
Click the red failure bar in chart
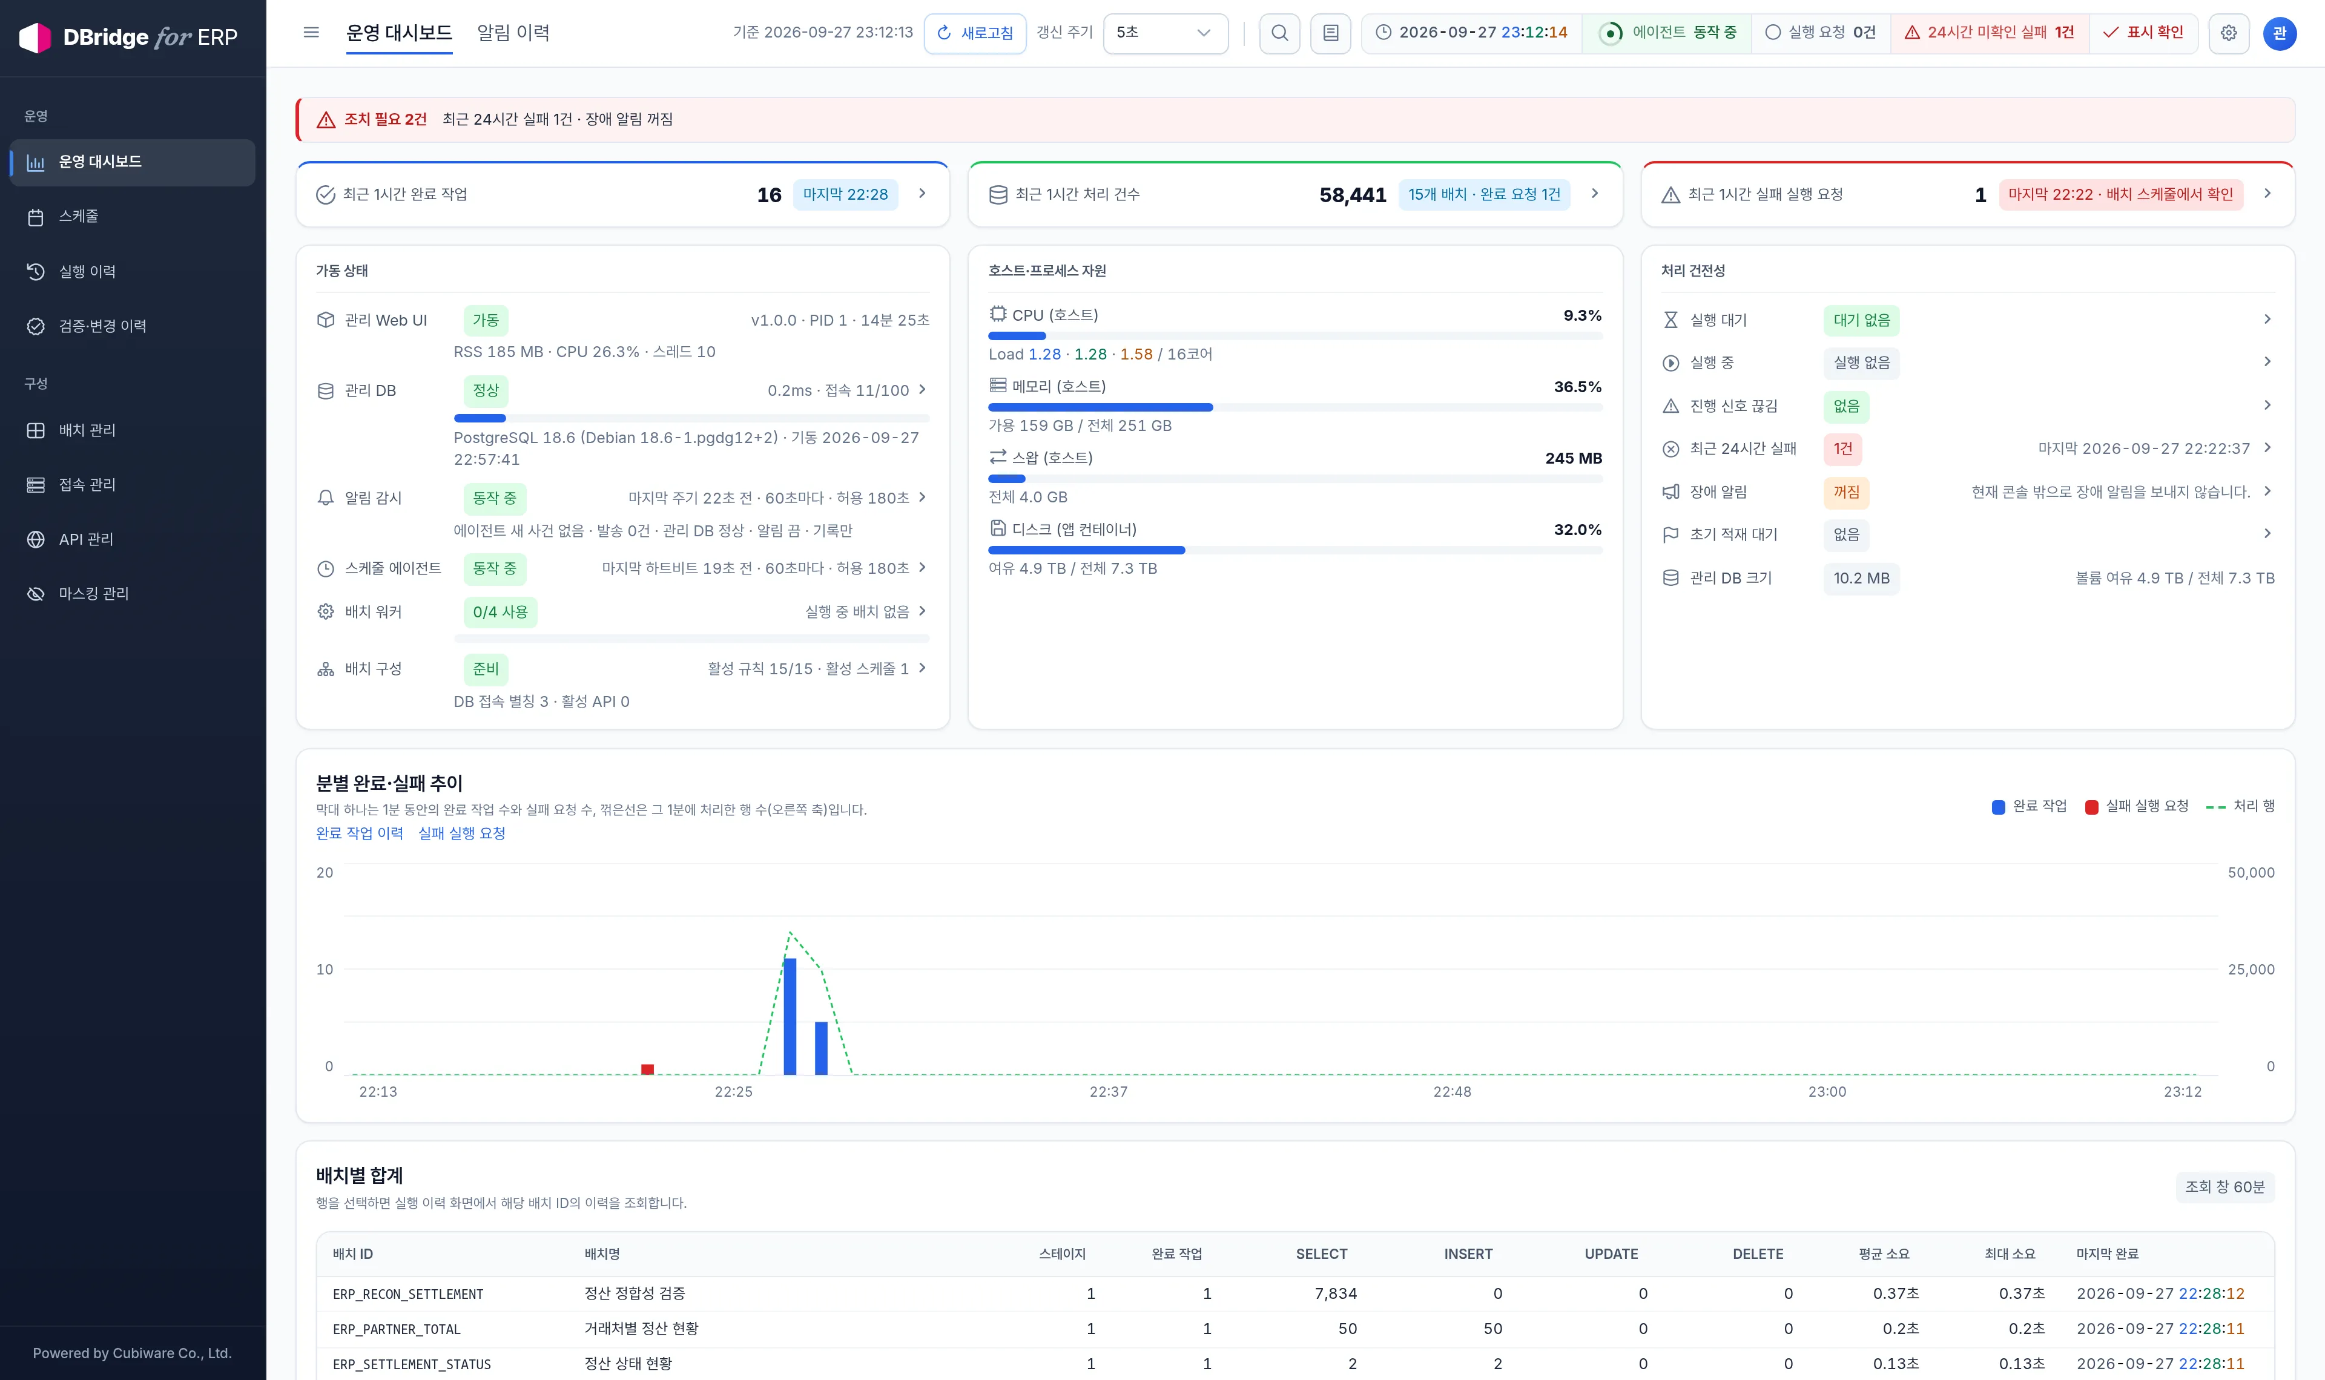(647, 1069)
